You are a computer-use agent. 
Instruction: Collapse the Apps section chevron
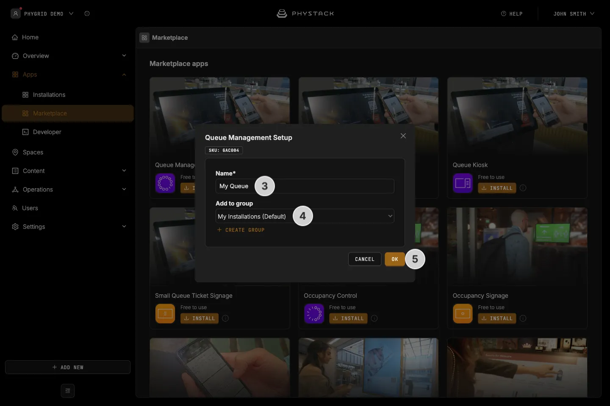124,74
